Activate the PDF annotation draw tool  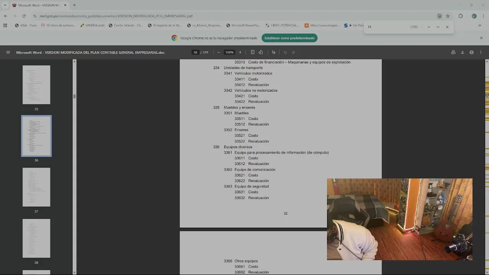point(274,52)
